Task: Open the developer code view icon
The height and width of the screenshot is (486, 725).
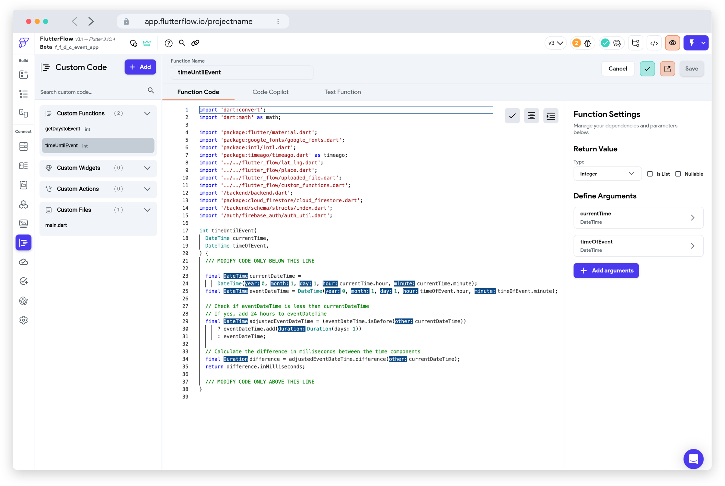Action: (654, 43)
